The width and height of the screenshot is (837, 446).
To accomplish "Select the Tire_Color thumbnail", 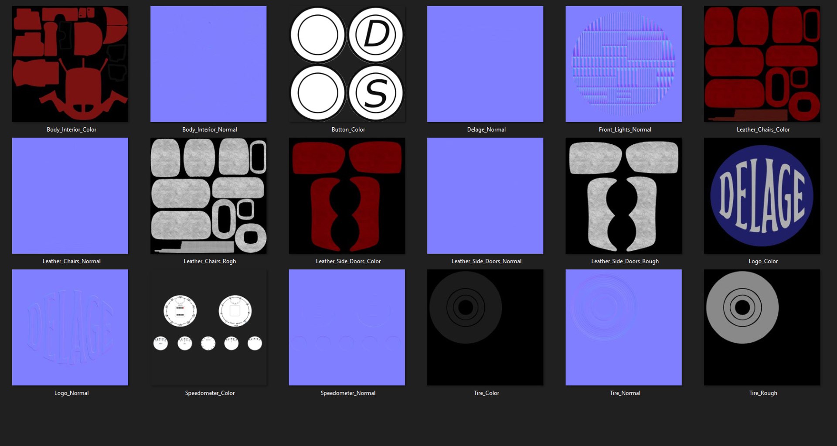I will point(485,327).
